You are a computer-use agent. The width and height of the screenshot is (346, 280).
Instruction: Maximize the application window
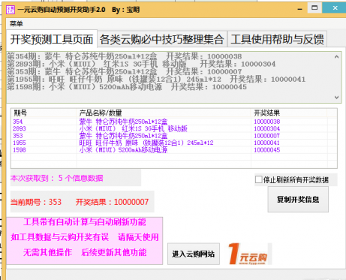click(x=314, y=8)
